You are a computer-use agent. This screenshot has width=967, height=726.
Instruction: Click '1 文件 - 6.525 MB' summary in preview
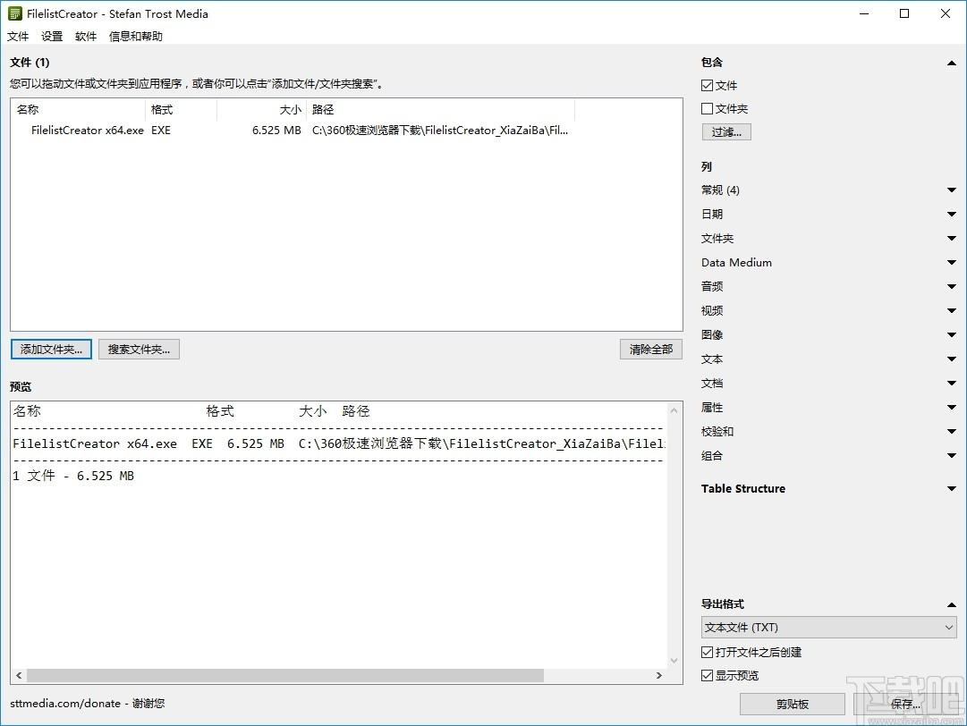point(73,476)
